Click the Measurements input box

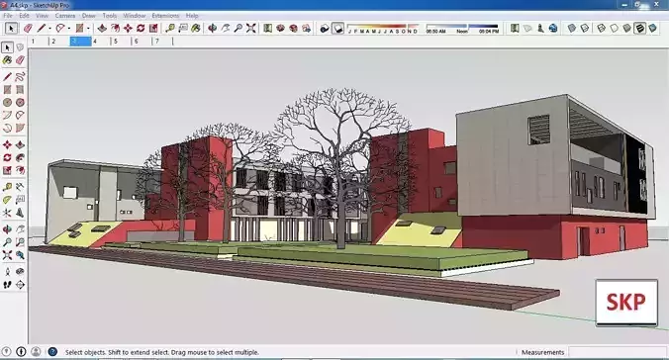[x=617, y=352]
